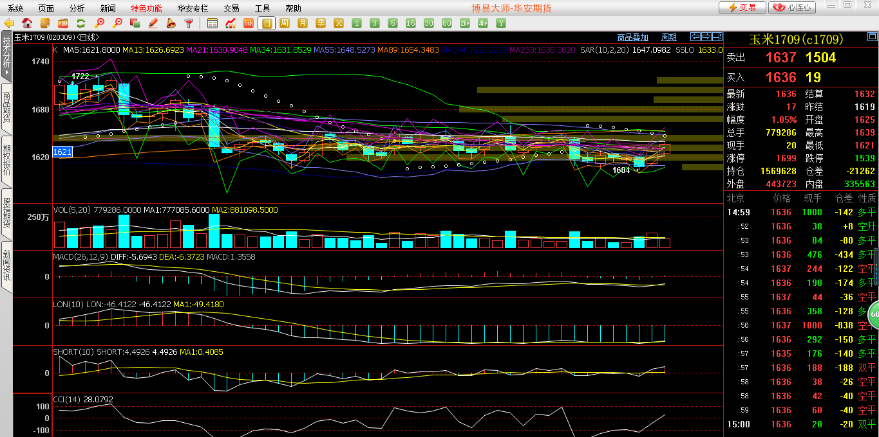The height and width of the screenshot is (437, 879).
Task: Switch to the Tick chart icon
Action: click(x=249, y=23)
